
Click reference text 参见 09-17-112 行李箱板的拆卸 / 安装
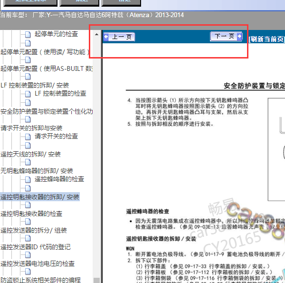(x=221, y=272)
